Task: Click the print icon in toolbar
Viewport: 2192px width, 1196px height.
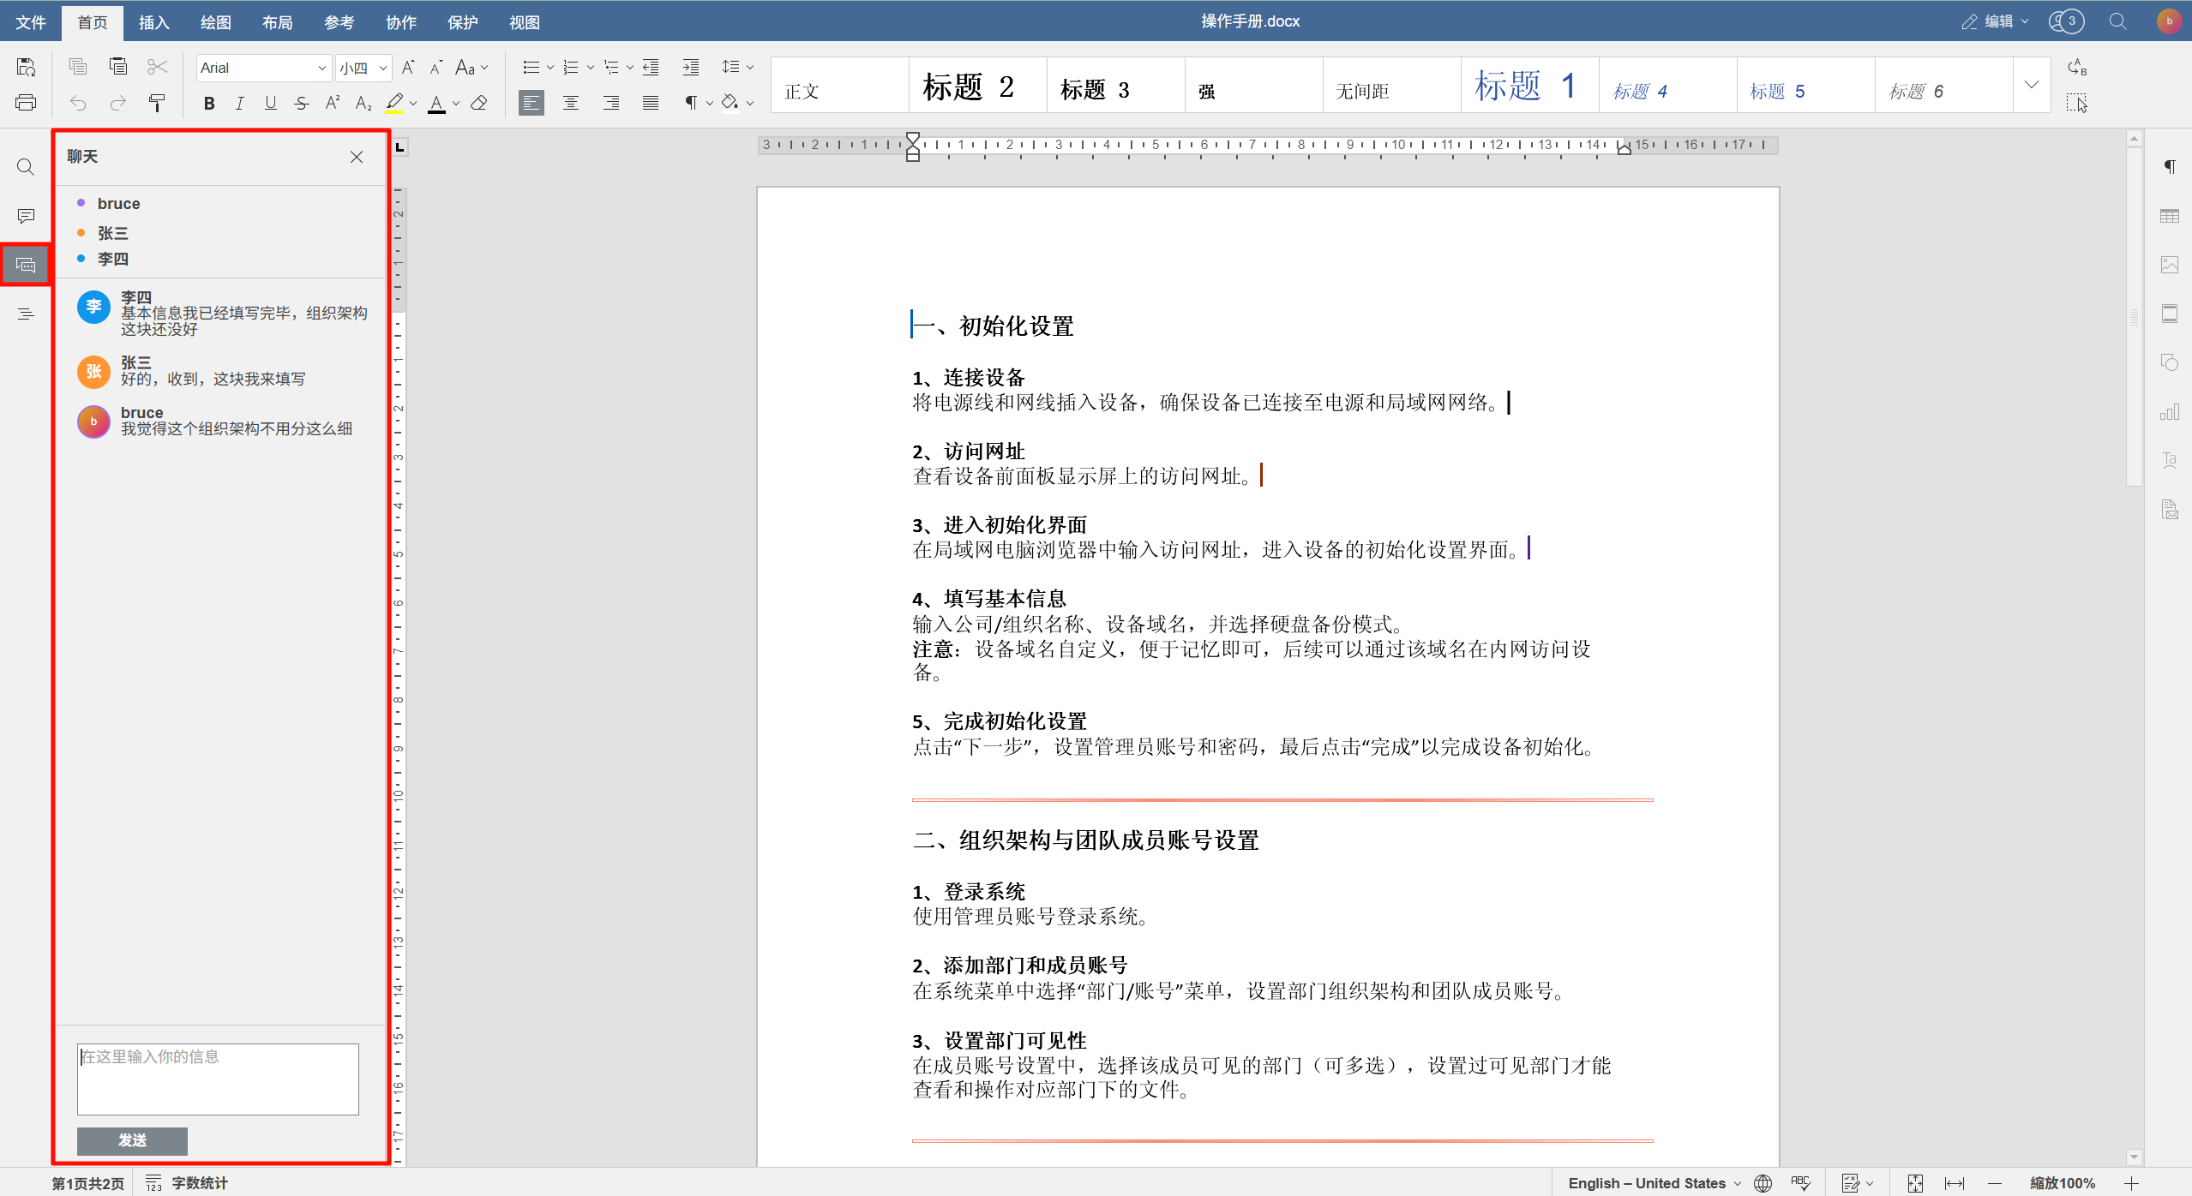Action: [x=26, y=104]
